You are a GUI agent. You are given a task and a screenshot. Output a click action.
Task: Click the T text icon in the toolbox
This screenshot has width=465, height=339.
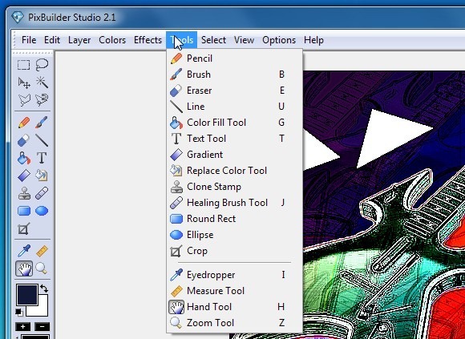tap(42, 158)
